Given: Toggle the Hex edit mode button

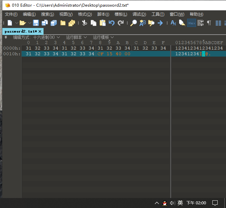Looking at the screenshot, I should click(191, 23).
